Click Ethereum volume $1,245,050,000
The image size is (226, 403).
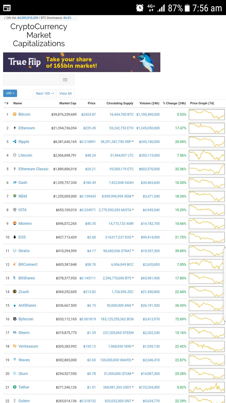pos(148,128)
